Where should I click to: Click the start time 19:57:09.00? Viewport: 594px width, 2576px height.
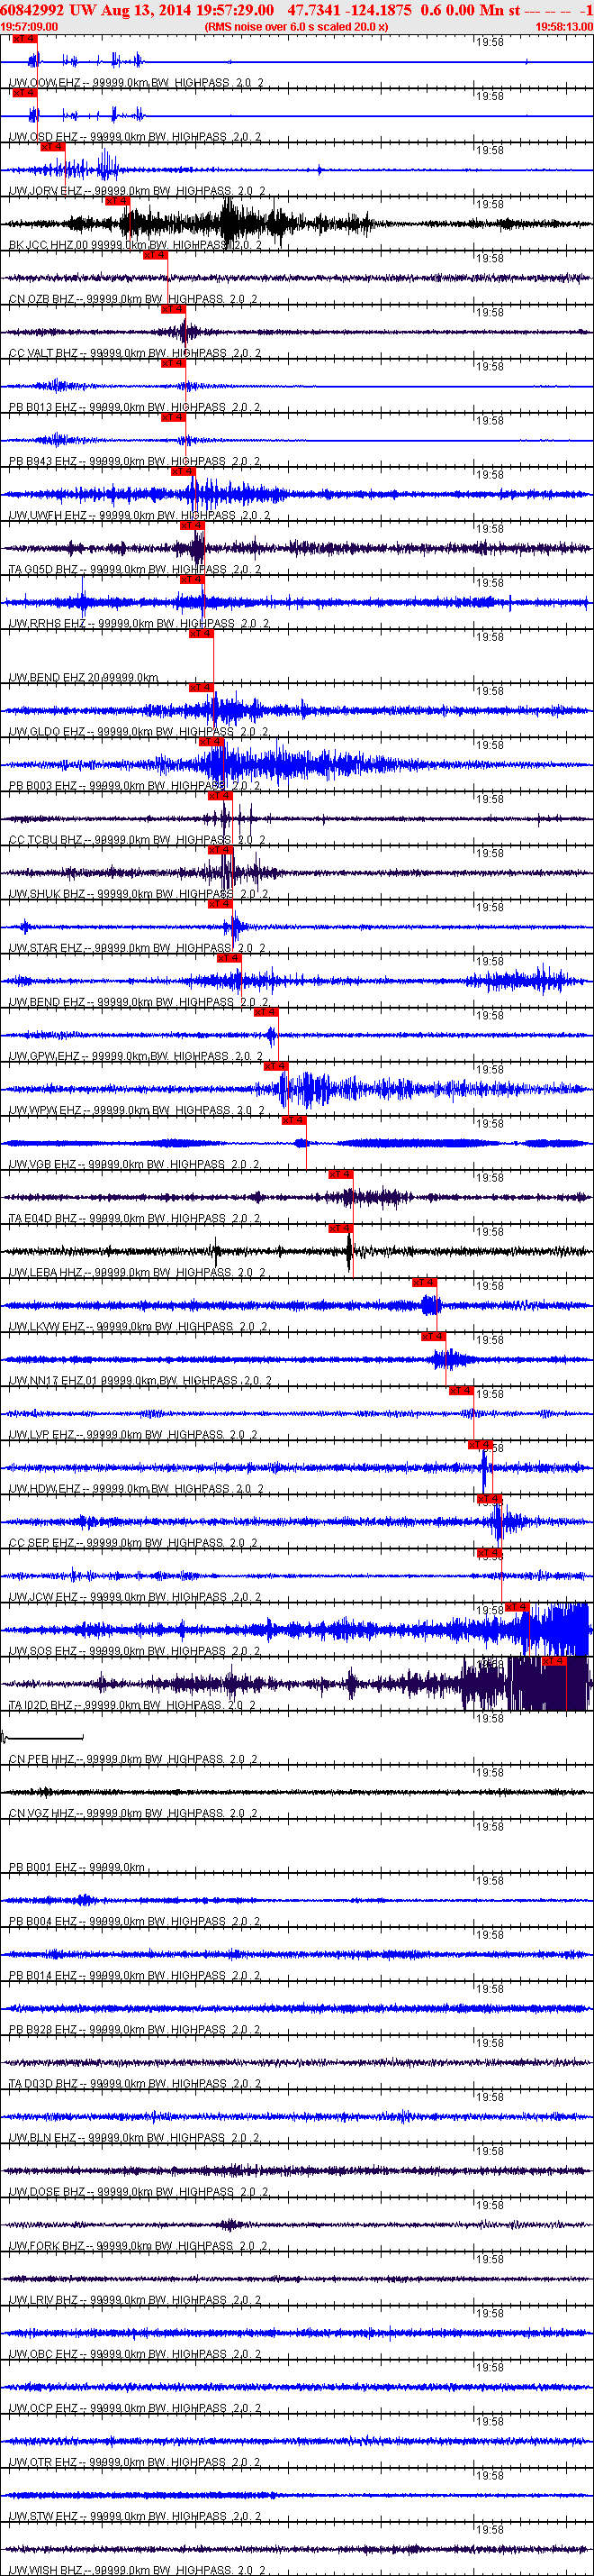tap(29, 26)
